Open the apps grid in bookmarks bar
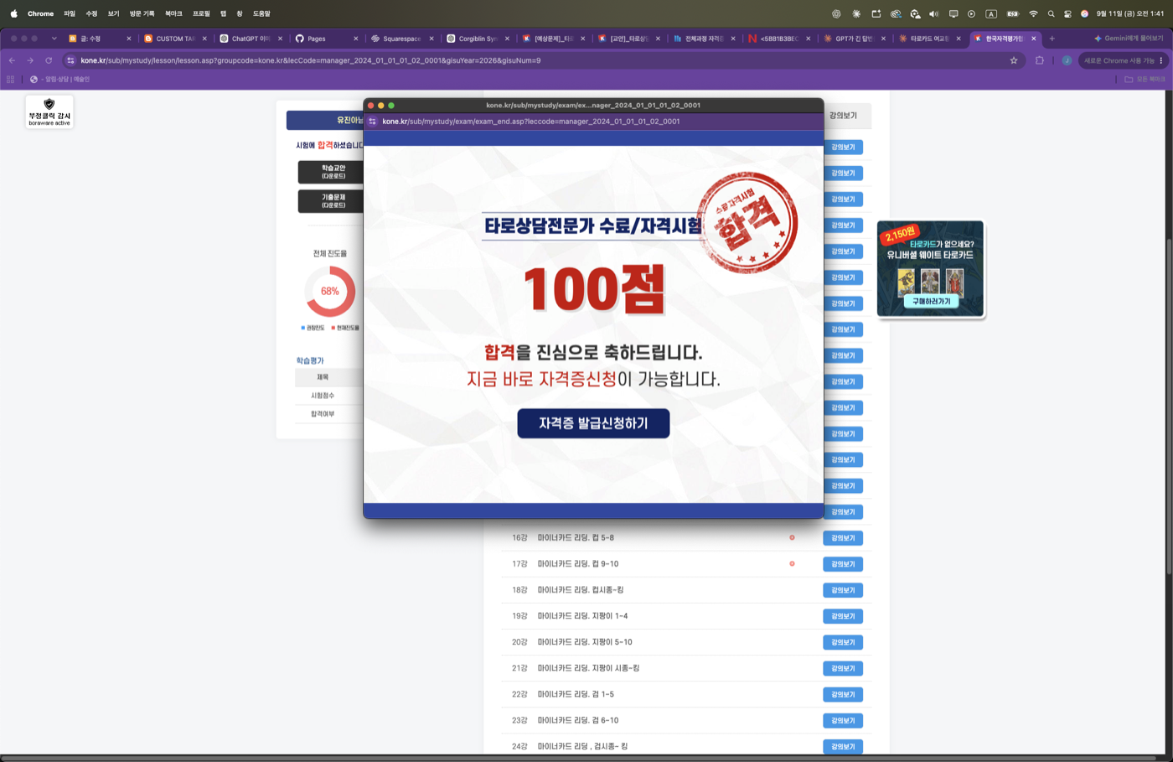The width and height of the screenshot is (1173, 762). click(10, 79)
